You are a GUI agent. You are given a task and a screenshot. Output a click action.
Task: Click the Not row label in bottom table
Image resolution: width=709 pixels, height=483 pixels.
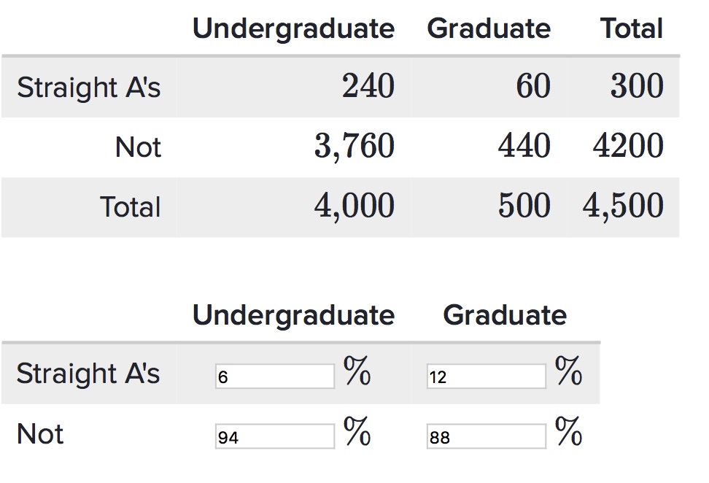tap(41, 433)
